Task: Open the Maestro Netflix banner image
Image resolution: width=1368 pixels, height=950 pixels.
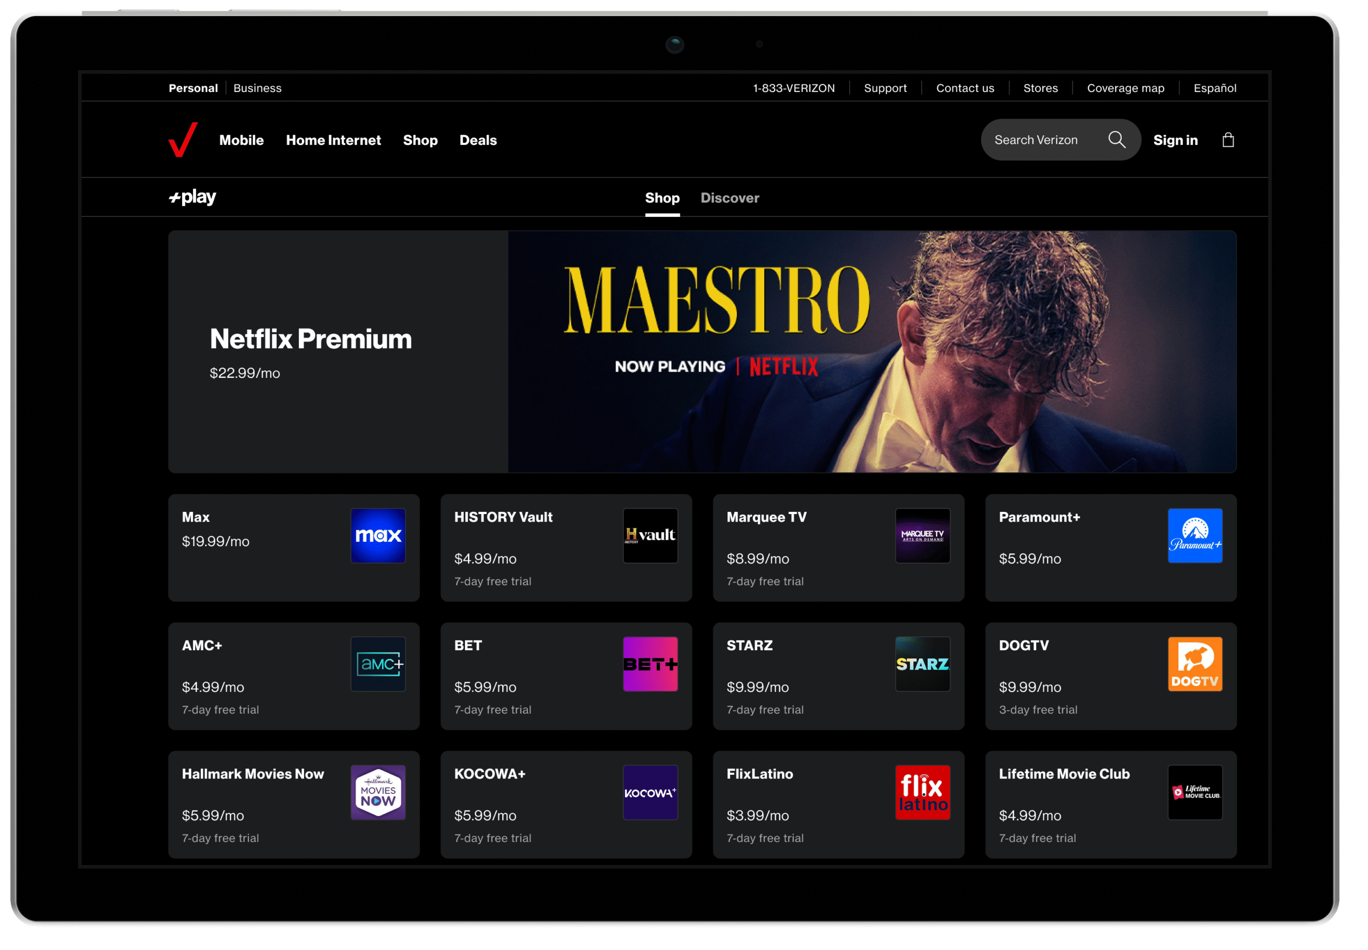Action: pos(872,352)
